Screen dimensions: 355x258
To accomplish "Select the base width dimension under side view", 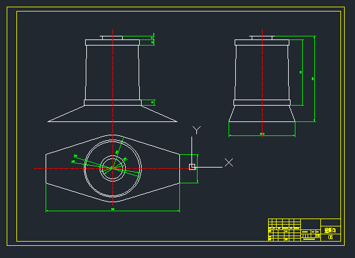I will coord(262,135).
